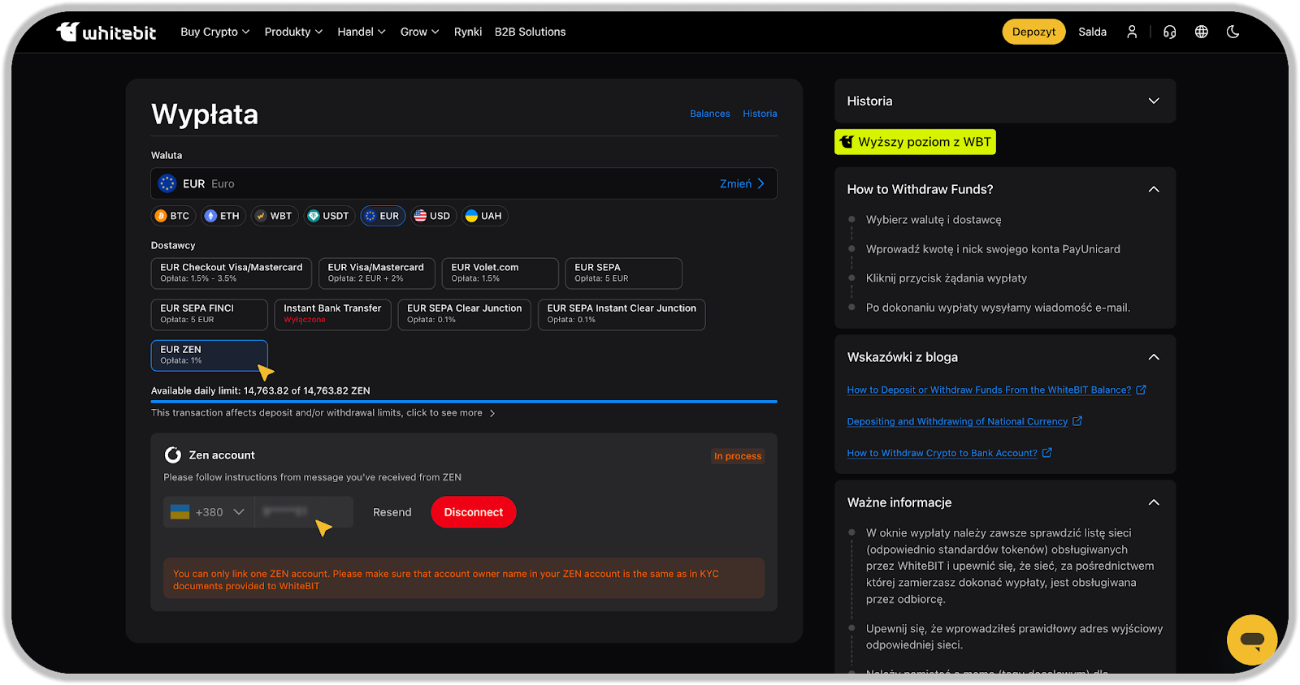This screenshot has width=1300, height=685.
Task: Click the WhiteBIT logo
Action: (106, 32)
